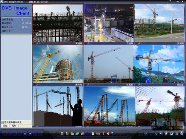Click the help question mark button
Screen dimensions: 186x139
tap(170, 1)
